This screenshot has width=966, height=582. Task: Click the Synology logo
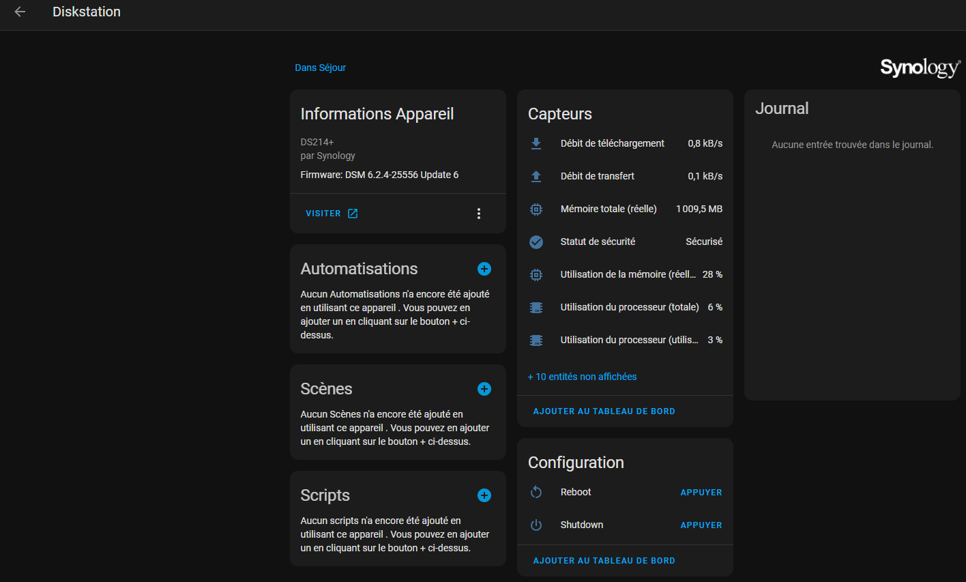pyautogui.click(x=920, y=68)
